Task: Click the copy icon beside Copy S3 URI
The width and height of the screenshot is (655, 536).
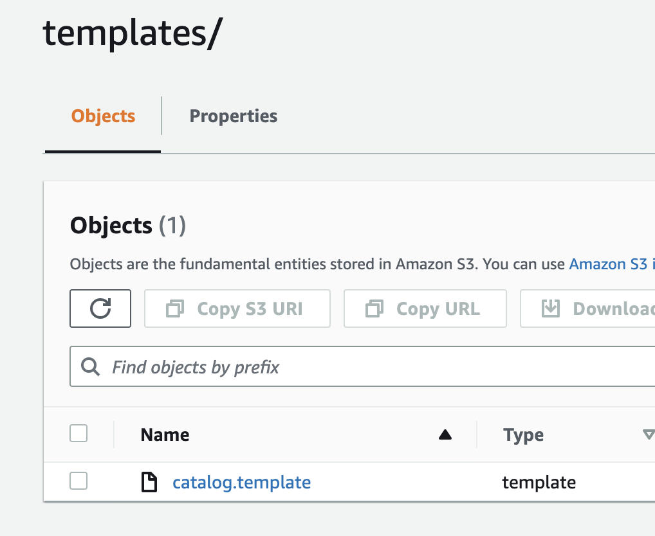Action: point(175,309)
